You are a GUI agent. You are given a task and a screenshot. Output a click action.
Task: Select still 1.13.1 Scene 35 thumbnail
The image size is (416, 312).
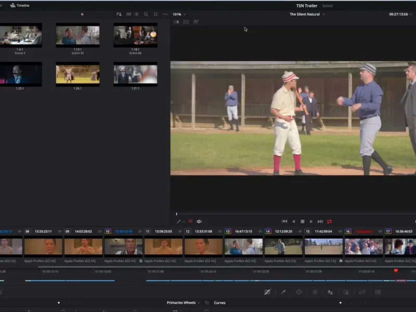click(x=77, y=35)
